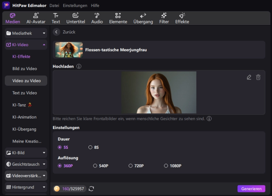Viewport: 272px width, 196px height.
Task: Open the Einstellungen menu
Action: (x=75, y=6)
